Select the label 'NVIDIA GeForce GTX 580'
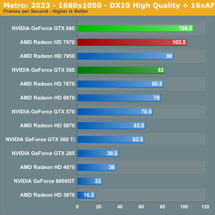This screenshot has height=215, width=215. tap(43, 70)
